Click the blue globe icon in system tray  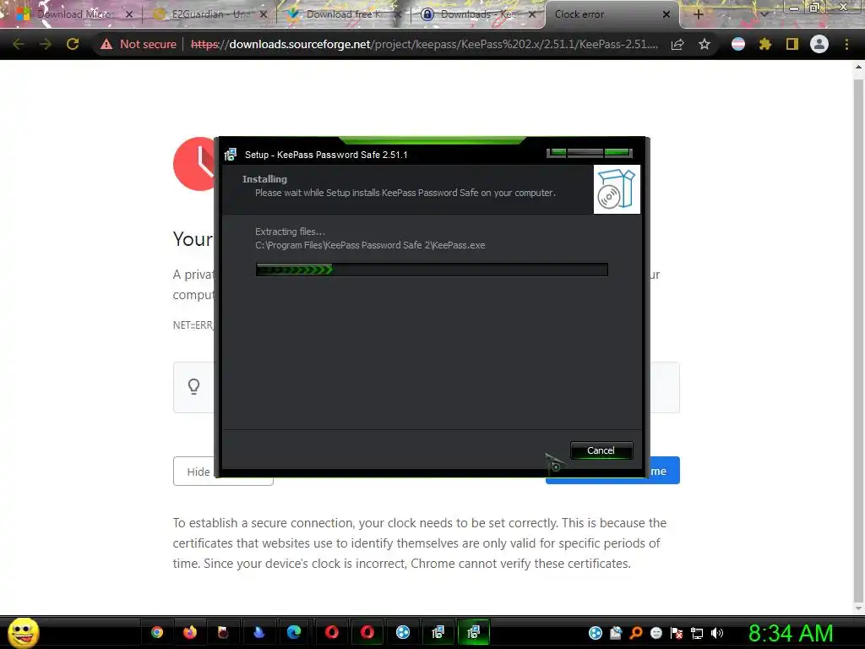point(596,634)
